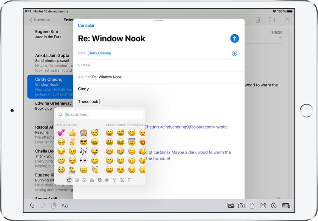Open the Photos attachment icon

coord(230,205)
